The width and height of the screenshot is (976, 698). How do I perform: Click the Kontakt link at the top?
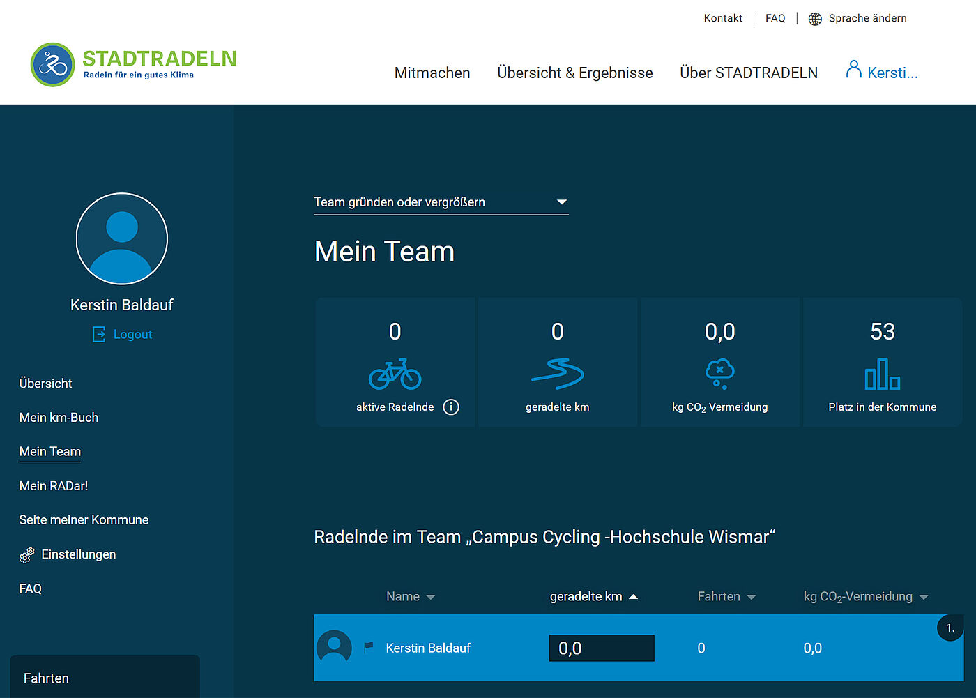point(723,18)
